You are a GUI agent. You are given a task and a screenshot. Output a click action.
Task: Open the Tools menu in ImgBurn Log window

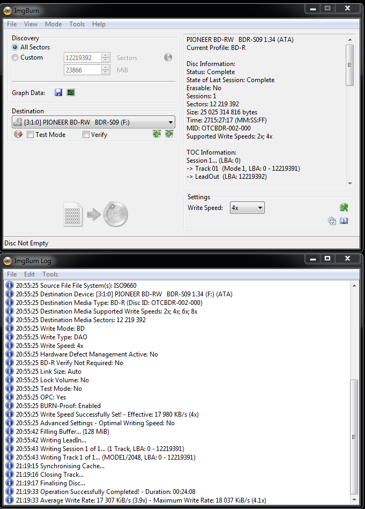pyautogui.click(x=50, y=274)
